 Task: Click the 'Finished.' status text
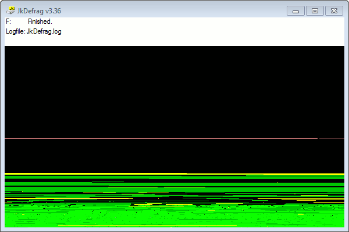40,21
